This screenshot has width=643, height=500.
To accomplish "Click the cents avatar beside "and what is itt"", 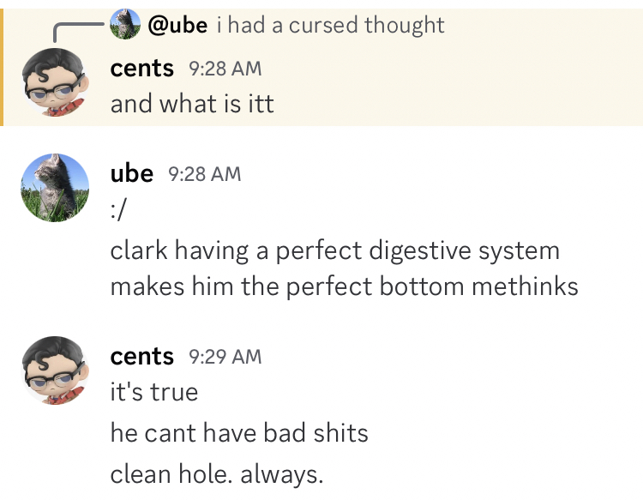I will tap(54, 80).
